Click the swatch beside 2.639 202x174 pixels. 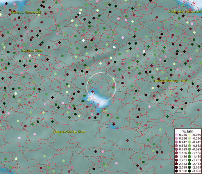tap(176, 167)
